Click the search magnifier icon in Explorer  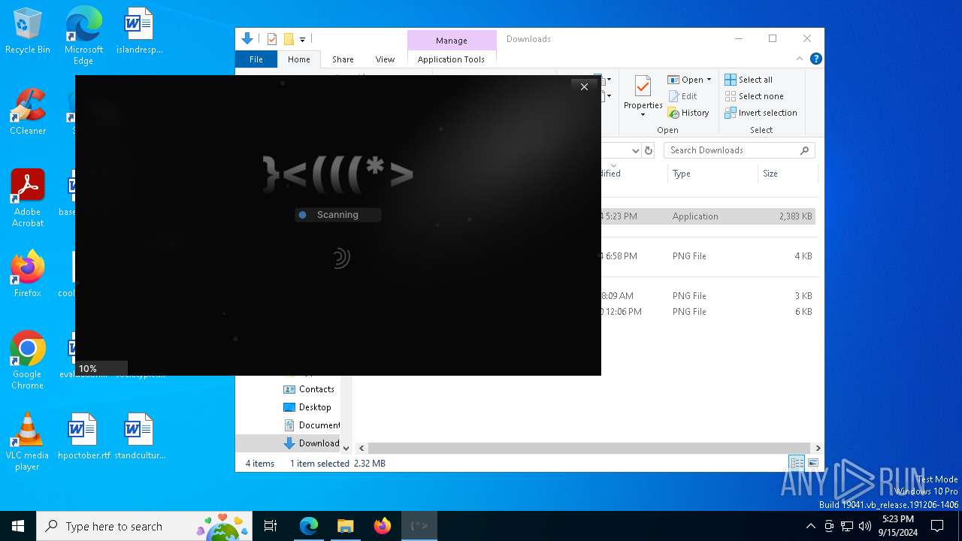tap(805, 150)
